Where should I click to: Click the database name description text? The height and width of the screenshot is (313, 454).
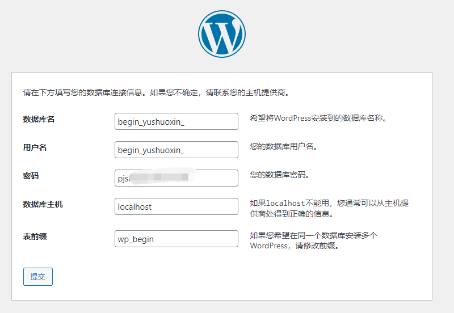point(318,119)
